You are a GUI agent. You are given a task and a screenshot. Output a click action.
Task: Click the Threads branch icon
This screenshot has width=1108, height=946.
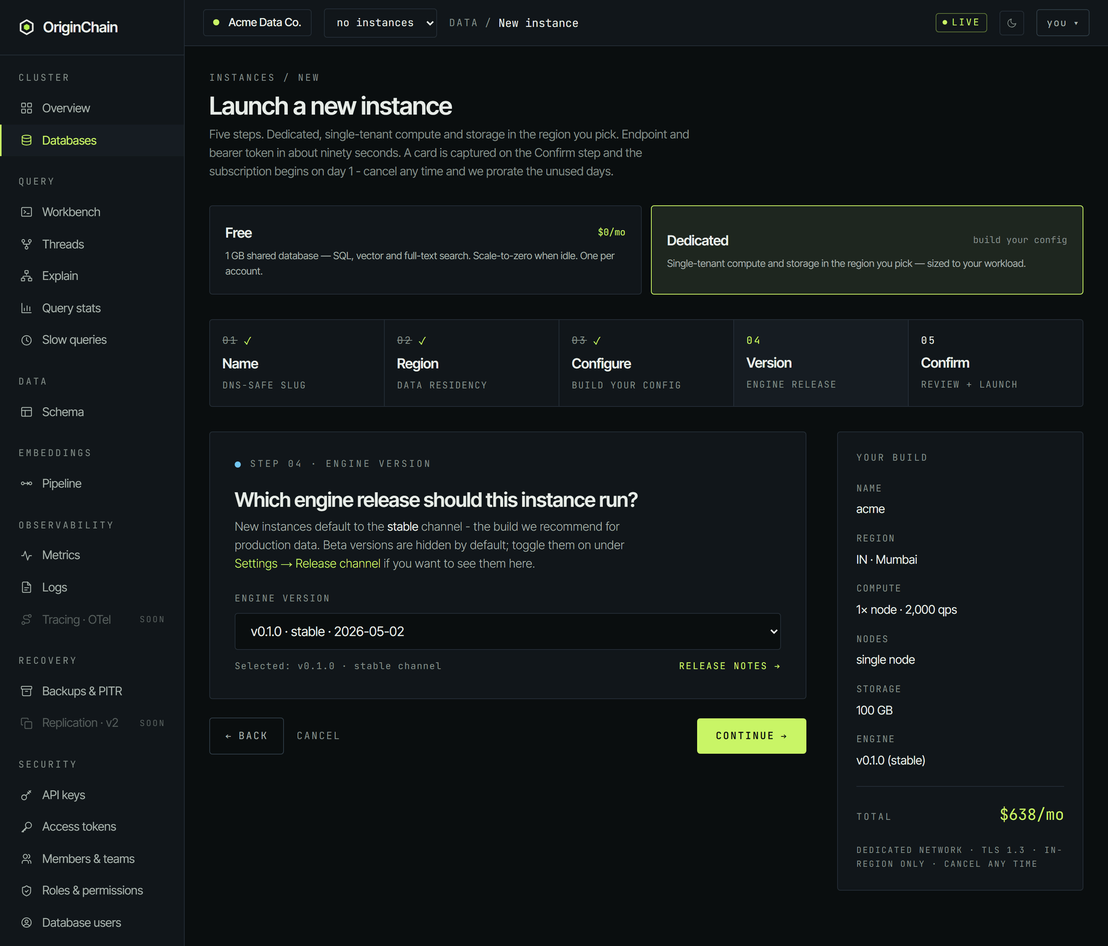point(26,244)
